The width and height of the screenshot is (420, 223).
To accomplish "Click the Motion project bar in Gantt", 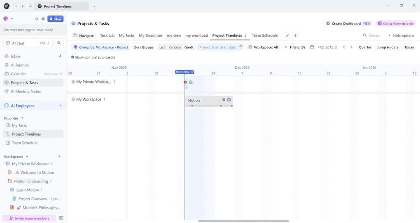I will click(x=209, y=101).
